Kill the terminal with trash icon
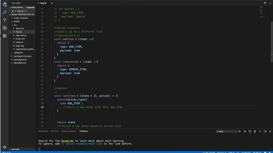This screenshot has width=273, height=153. [x=255, y=131]
